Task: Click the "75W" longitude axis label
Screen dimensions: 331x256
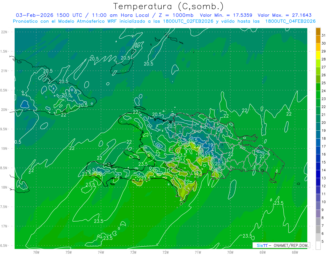Action: coord(69,252)
